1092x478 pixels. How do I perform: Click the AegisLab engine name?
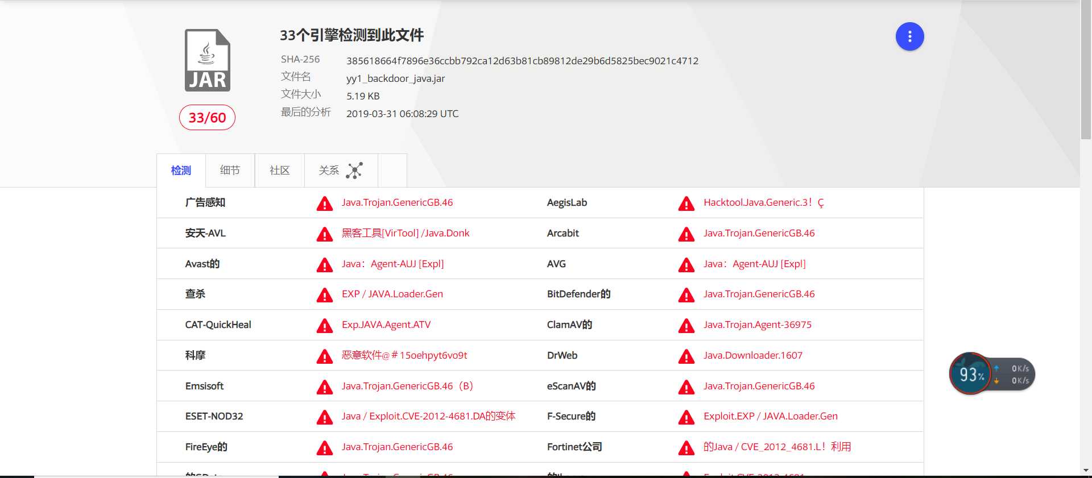[x=567, y=202]
